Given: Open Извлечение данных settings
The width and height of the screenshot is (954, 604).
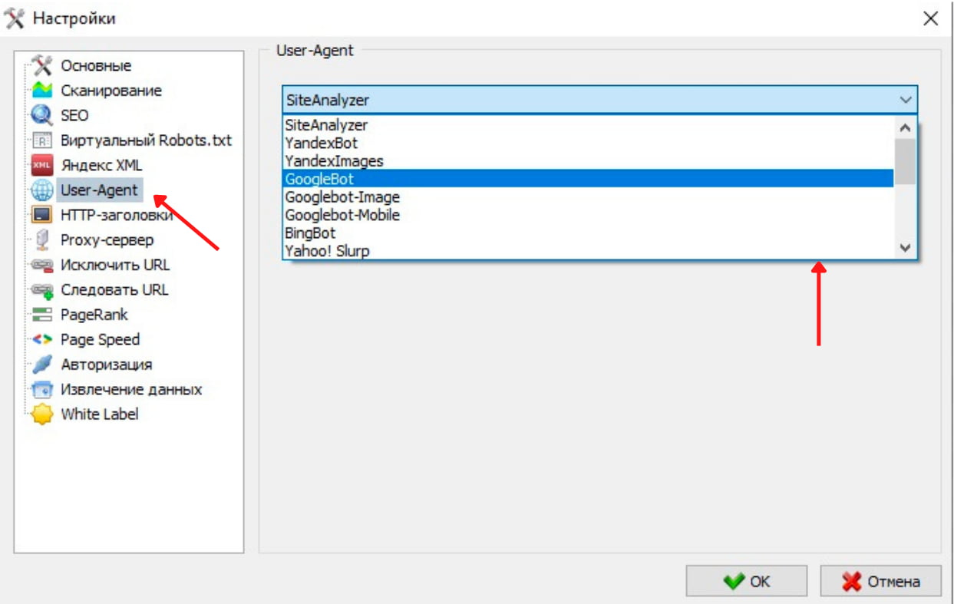Looking at the screenshot, I should tap(131, 389).
